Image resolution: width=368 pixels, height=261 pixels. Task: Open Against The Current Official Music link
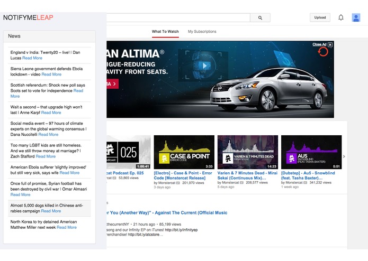[x=167, y=213]
